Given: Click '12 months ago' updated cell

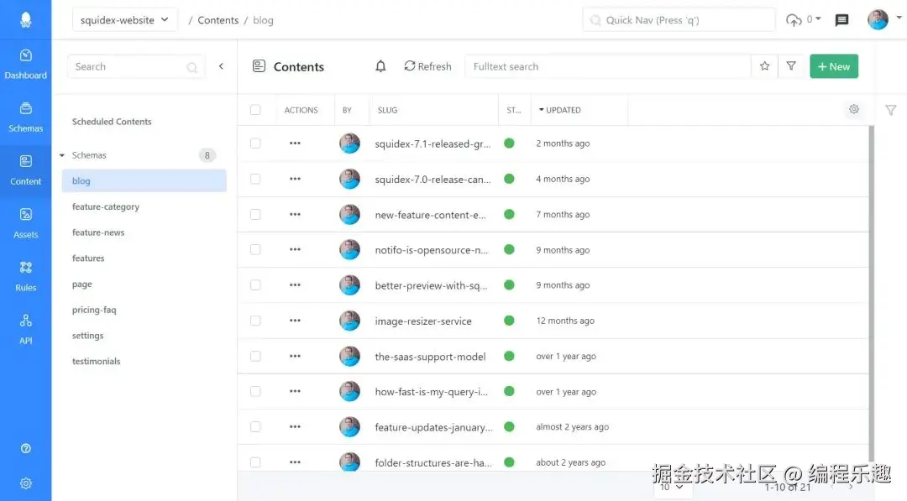Looking at the screenshot, I should 565,321.
